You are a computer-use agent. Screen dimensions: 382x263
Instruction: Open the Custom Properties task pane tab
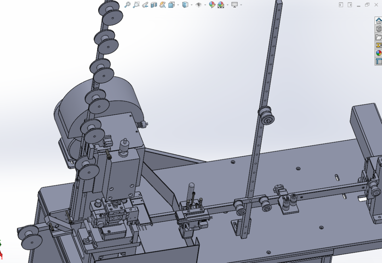pyautogui.click(x=378, y=61)
